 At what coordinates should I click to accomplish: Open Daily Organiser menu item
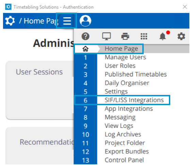127,83
